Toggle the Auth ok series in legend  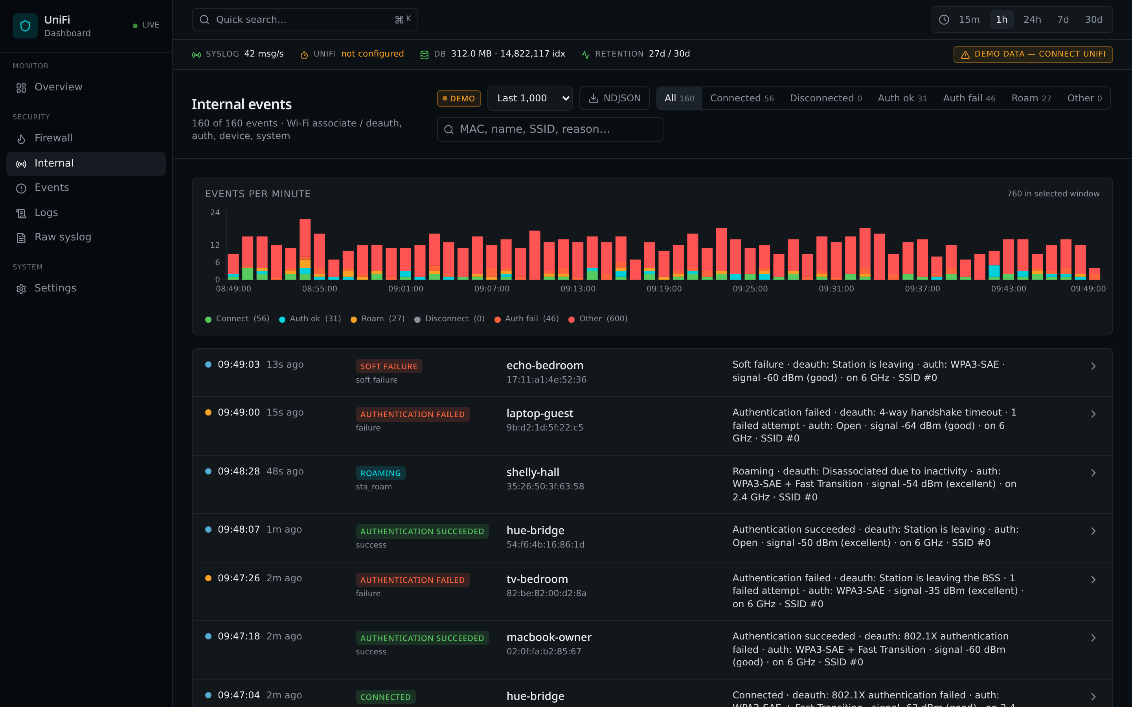click(x=310, y=319)
